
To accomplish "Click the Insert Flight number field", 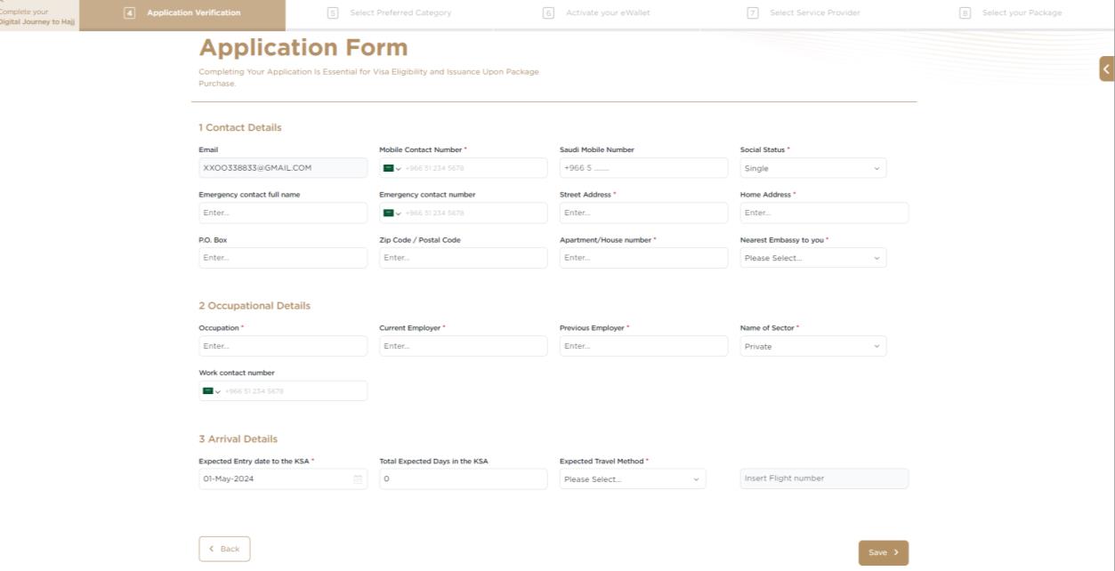I will [x=824, y=479].
